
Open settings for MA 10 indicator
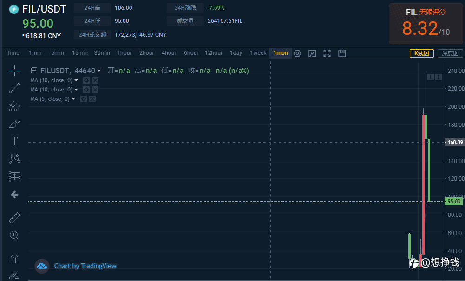pyautogui.click(x=86, y=90)
